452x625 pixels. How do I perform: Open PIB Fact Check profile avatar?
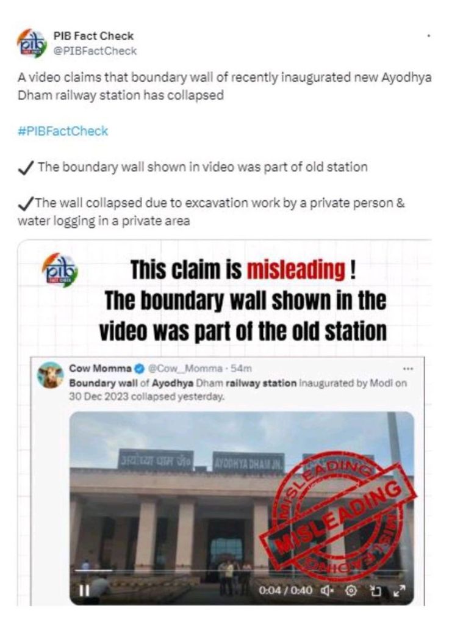[x=32, y=43]
